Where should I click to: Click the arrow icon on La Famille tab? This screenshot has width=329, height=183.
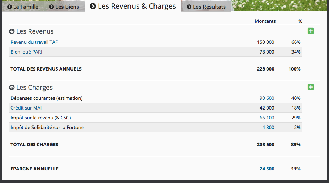coord(9,7)
